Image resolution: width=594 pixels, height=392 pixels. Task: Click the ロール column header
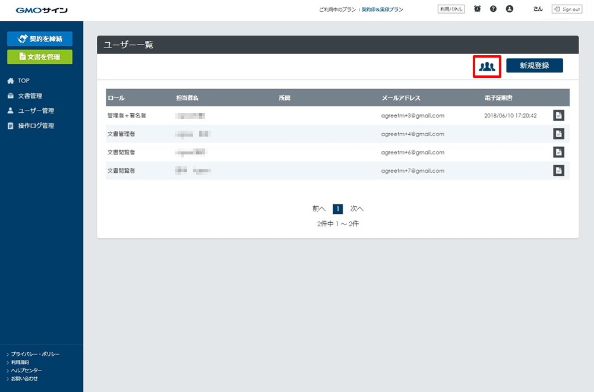point(116,98)
